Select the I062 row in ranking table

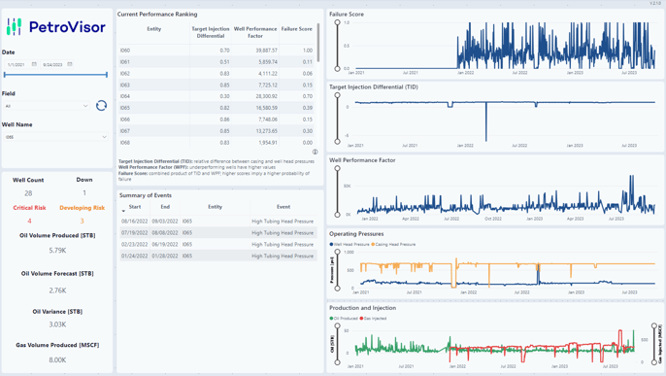tap(216, 73)
